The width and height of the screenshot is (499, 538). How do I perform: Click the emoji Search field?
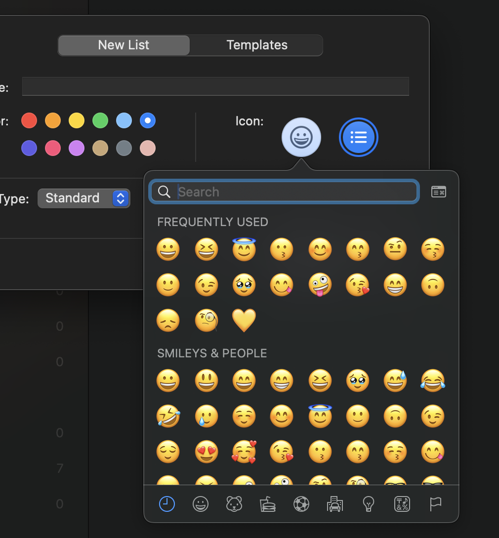point(295,192)
